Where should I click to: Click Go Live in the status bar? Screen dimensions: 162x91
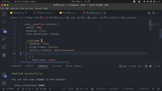[x=82, y=89]
